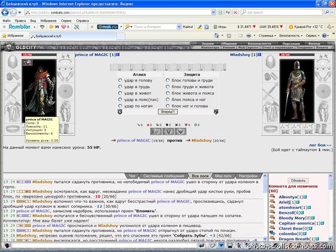Open the address bar URL dropdown
Image resolution: width=336 pixels, height=252 pixels.
point(213,12)
